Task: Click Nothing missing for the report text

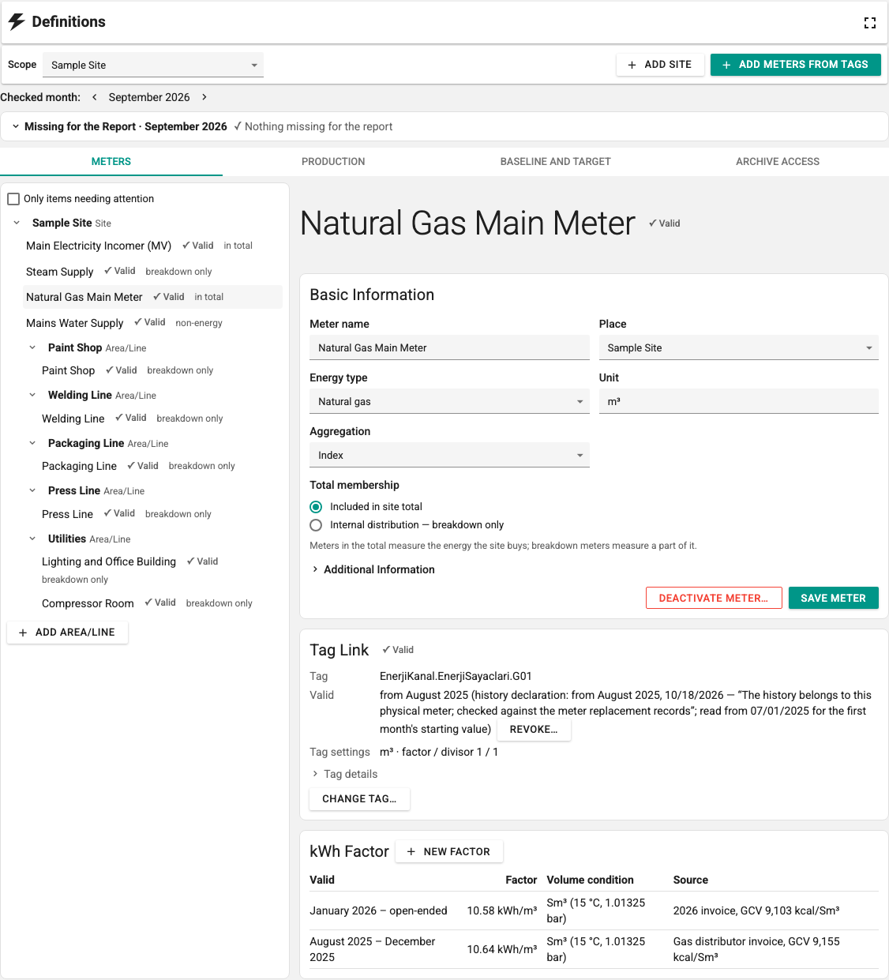Action: coord(318,126)
